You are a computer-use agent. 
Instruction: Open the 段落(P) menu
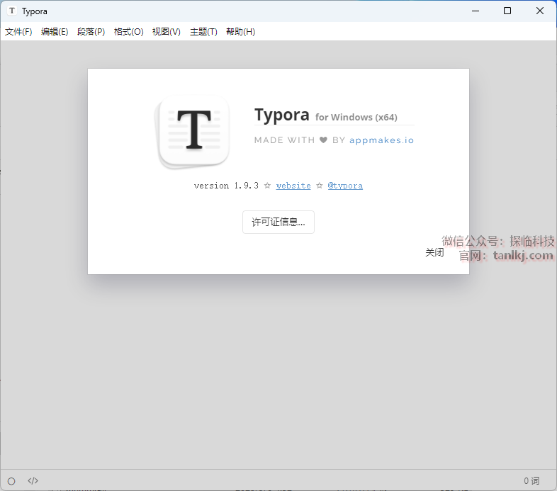[91, 32]
